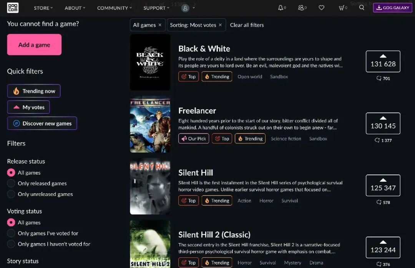Click the Our Pick tag on Freelancer

pos(194,139)
